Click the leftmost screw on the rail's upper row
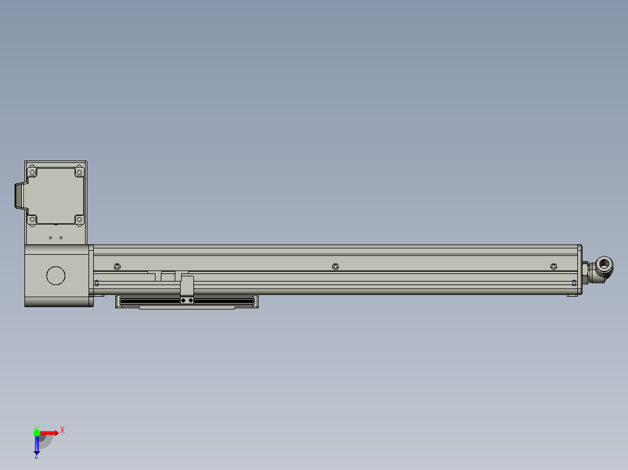 (x=117, y=266)
